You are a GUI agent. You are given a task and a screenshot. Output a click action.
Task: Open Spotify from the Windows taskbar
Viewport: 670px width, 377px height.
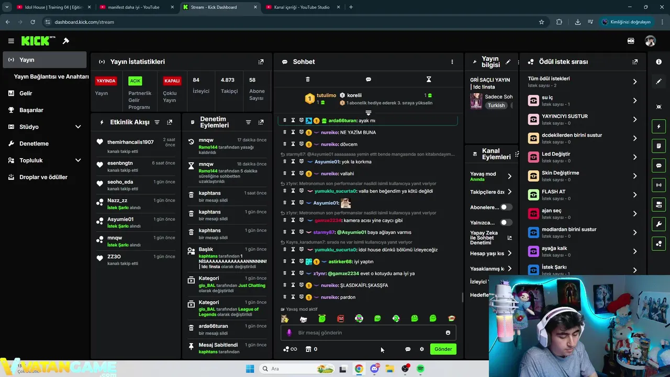pos(421,369)
